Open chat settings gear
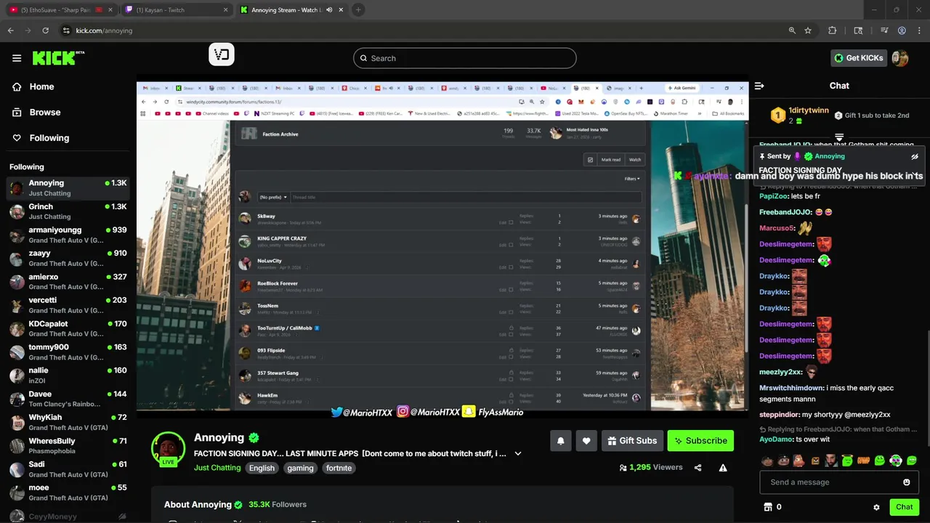The image size is (930, 523). (876, 507)
